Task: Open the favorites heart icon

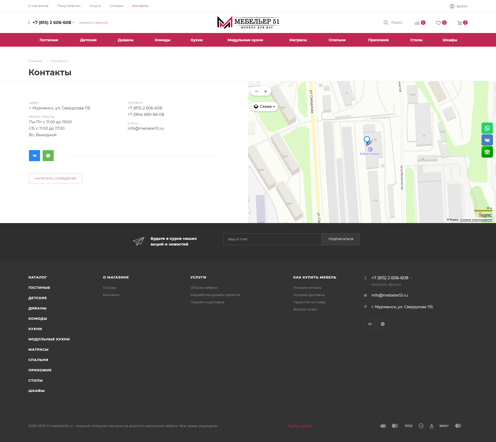Action: (438, 23)
